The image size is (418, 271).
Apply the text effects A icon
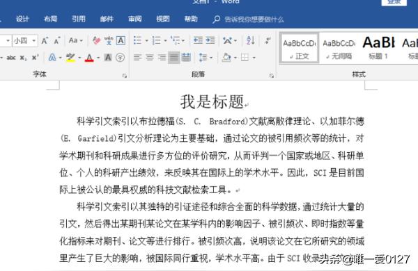click(52, 58)
